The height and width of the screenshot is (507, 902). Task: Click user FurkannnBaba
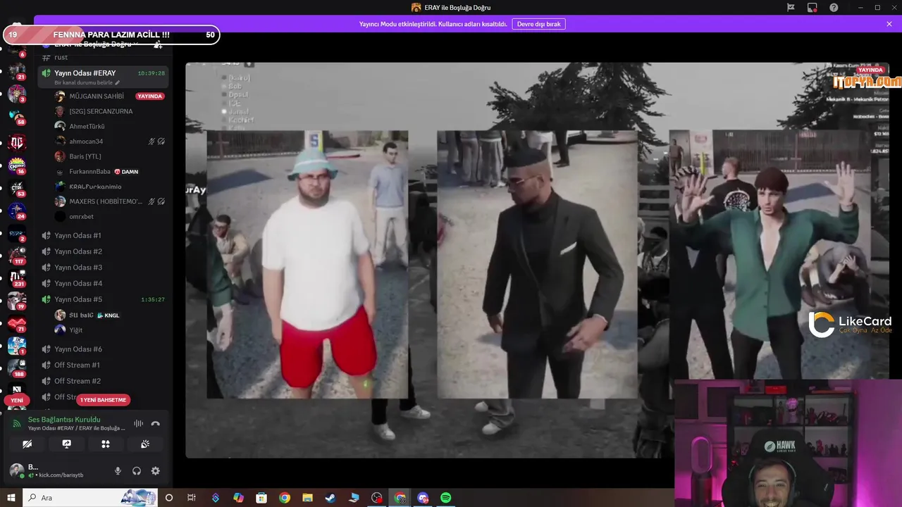tap(89, 172)
